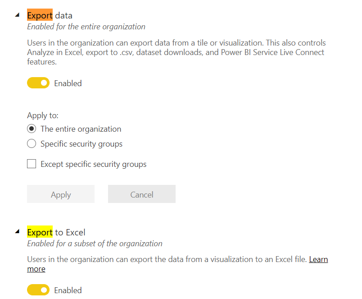Click the Apply button
This screenshot has width=362, height=299.
click(x=61, y=194)
